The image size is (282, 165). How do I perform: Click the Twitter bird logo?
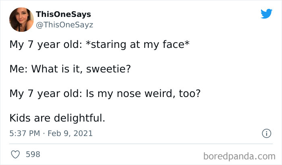tap(266, 14)
